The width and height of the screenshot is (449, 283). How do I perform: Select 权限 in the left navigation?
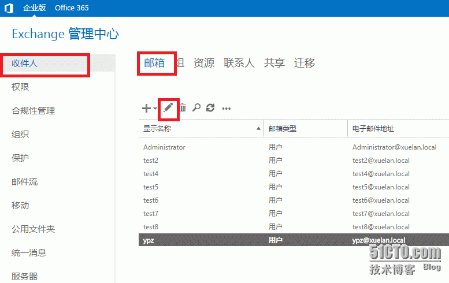pos(20,87)
